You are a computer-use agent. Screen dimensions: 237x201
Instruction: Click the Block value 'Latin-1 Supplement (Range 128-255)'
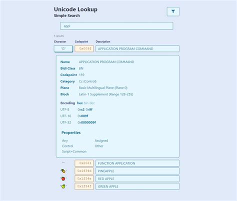coord(106,94)
